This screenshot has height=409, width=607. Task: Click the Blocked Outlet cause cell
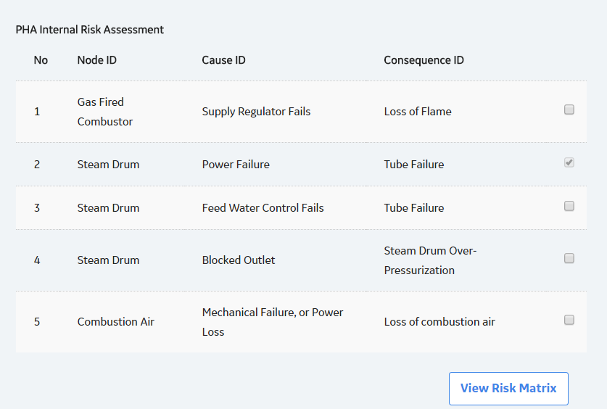(x=239, y=260)
